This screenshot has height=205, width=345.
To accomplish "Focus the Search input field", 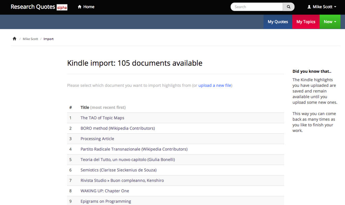I will tap(256, 7).
